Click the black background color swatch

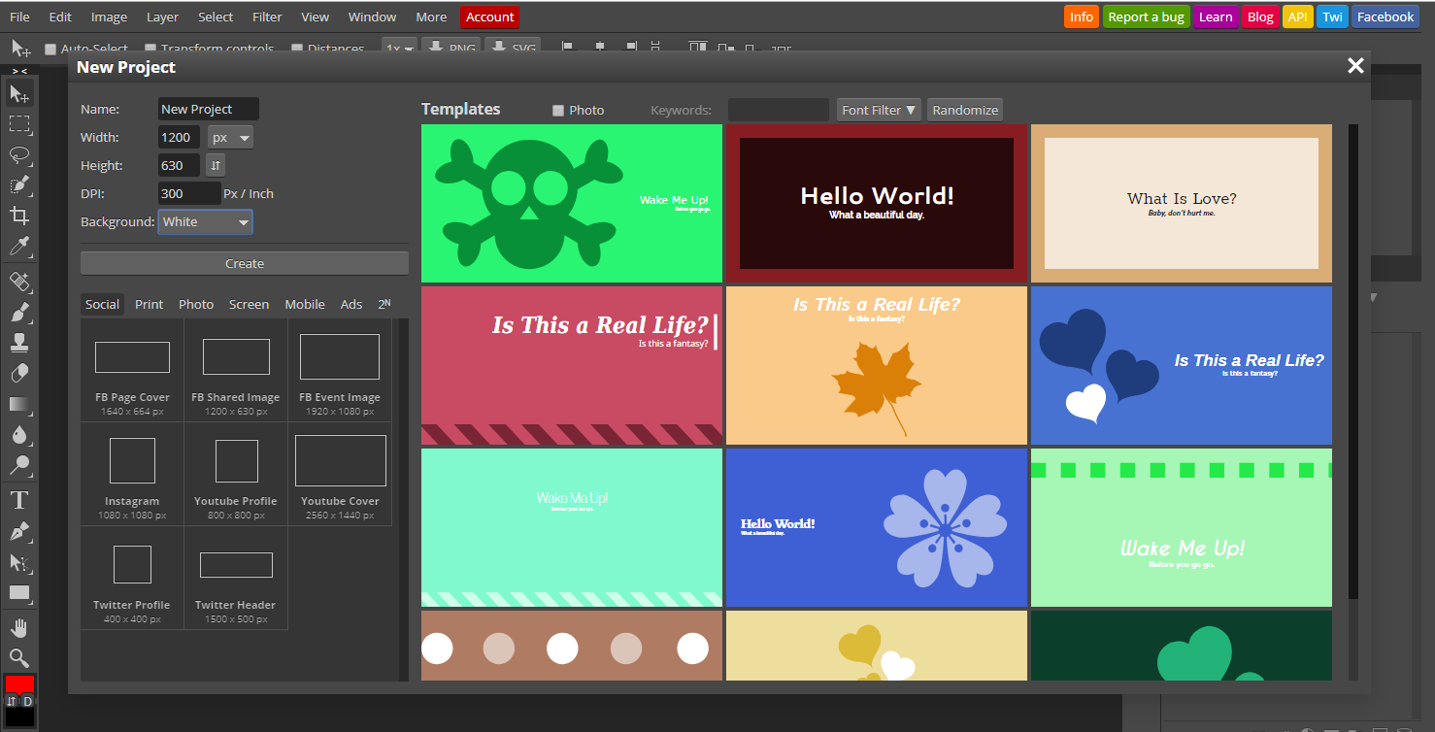tap(19, 717)
